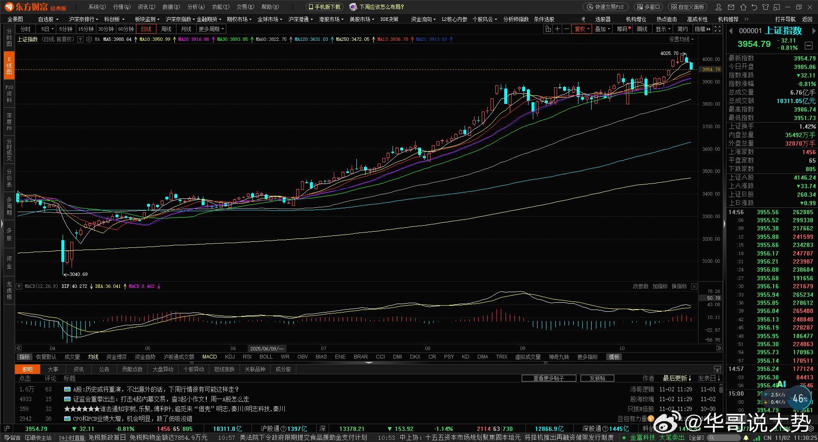Open the user account icon
Image resolution: width=818 pixels, height=442 pixels.
720,7
